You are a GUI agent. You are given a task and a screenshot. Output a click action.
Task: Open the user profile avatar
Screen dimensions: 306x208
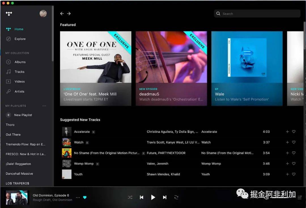click(x=43, y=14)
